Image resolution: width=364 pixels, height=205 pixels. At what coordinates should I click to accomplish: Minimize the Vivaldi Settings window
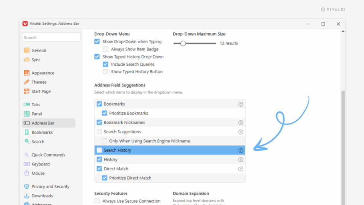point(308,24)
